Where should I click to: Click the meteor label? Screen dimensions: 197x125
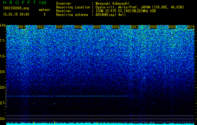44,10
